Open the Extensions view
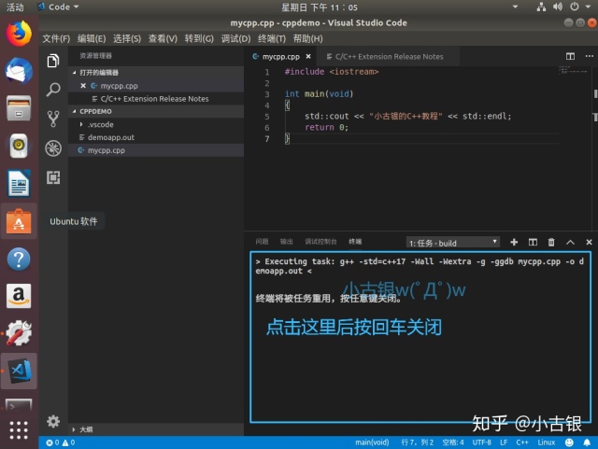The image size is (598, 449). click(x=53, y=177)
